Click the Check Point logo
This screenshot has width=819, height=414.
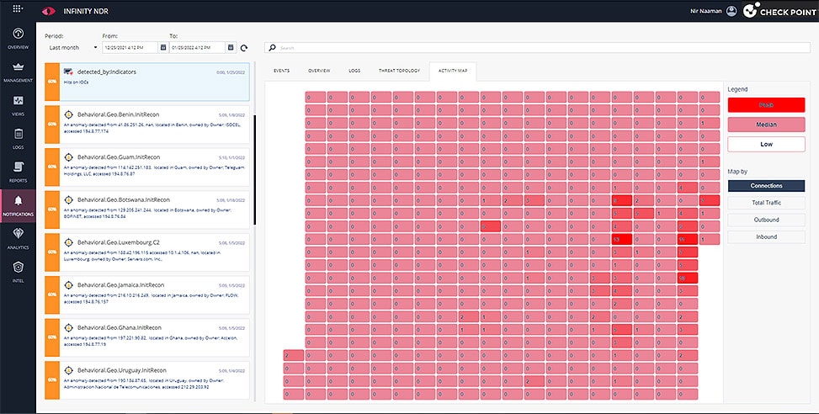tap(779, 11)
